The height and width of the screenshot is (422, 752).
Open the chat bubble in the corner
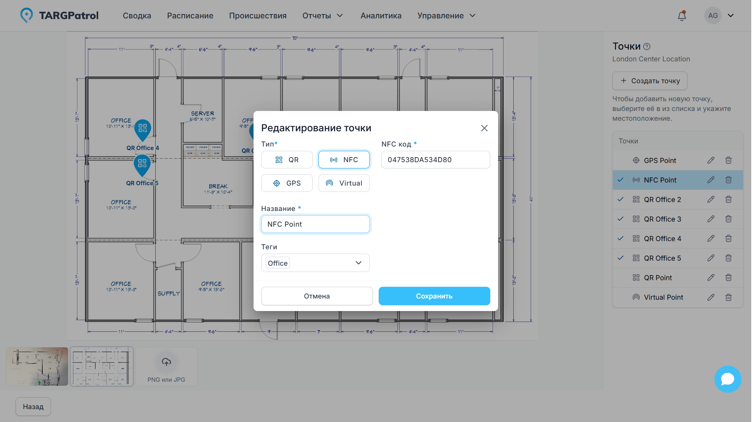(x=728, y=379)
